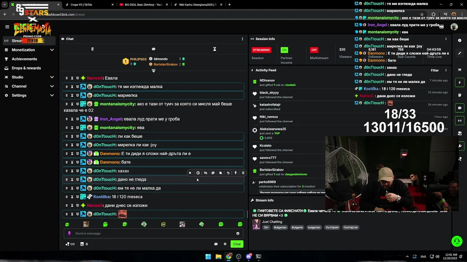The height and width of the screenshot is (262, 467).
Task: Expand the Studio sidebar section
Action: (x=29, y=77)
